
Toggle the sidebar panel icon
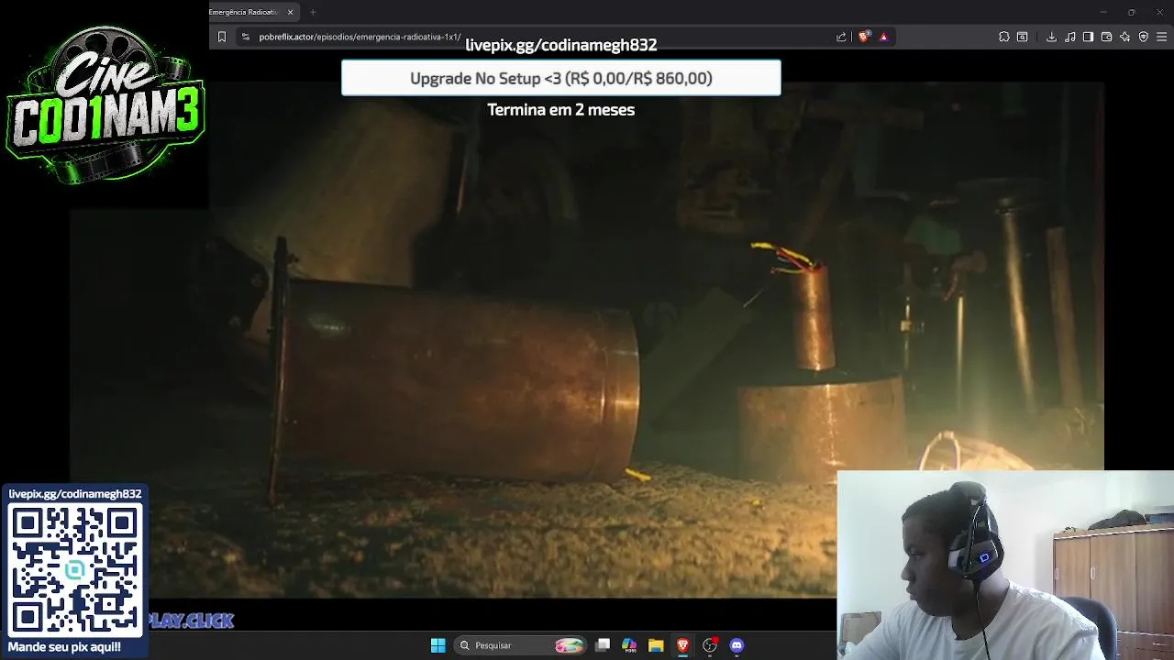(1088, 37)
